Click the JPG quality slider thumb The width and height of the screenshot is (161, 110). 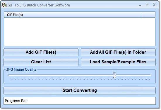[x=114, y=75]
